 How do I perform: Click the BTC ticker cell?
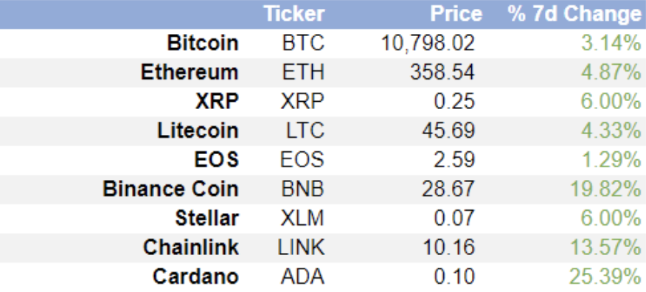(x=303, y=43)
